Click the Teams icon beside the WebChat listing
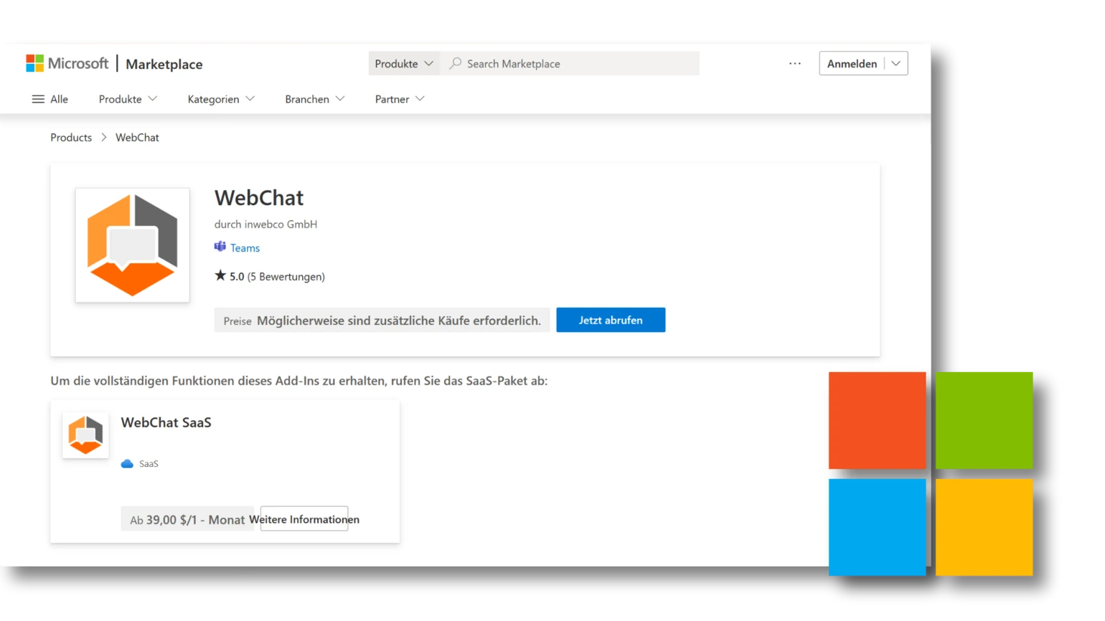1105x621 pixels. coord(220,247)
